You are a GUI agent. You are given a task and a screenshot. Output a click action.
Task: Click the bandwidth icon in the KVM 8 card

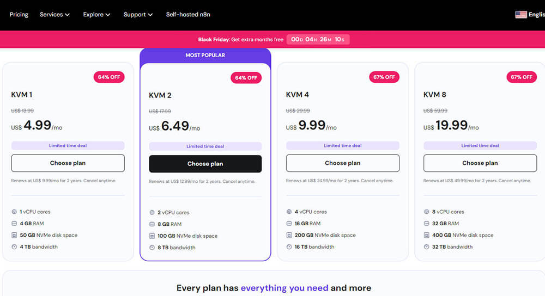(x=426, y=246)
